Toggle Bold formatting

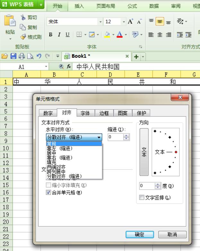point(51,34)
